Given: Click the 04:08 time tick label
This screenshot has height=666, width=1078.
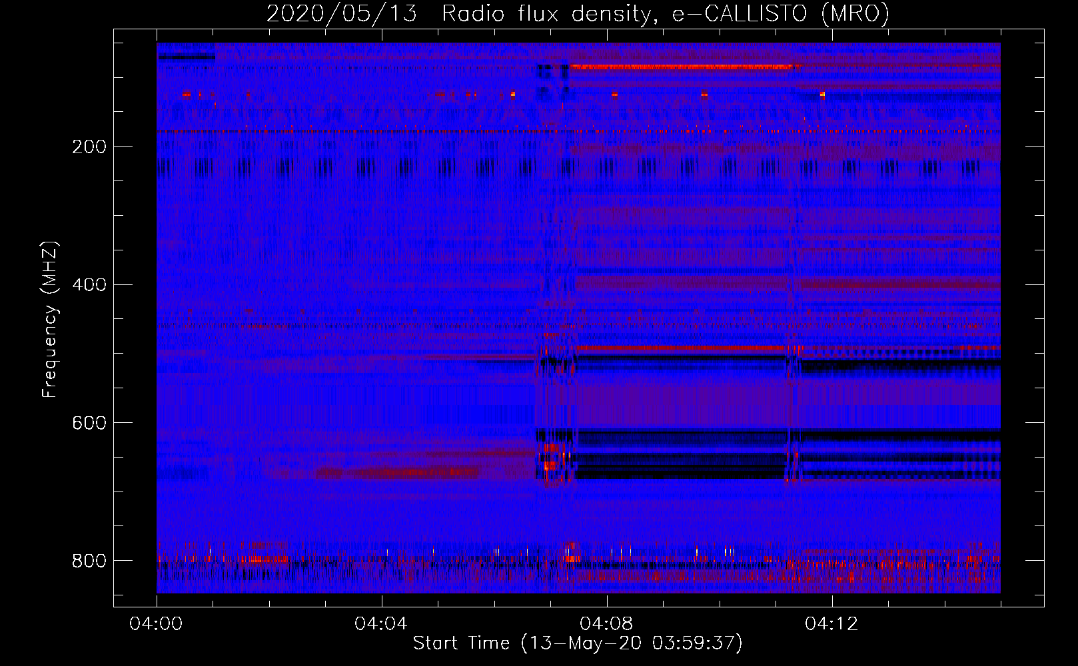Looking at the screenshot, I should [606, 624].
